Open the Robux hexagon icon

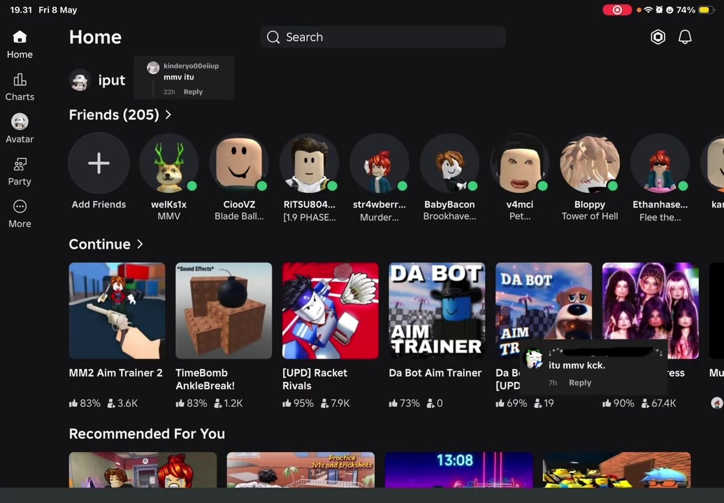pyautogui.click(x=658, y=37)
